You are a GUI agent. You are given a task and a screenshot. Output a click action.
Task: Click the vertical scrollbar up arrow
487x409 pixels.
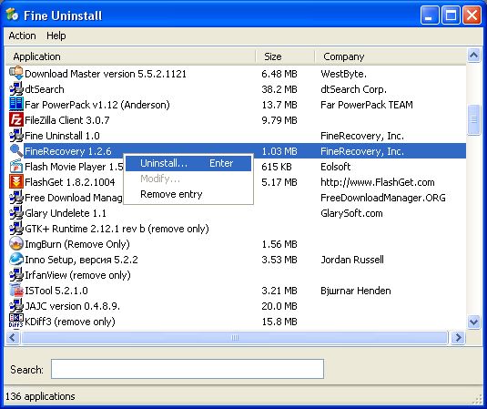[x=473, y=56]
